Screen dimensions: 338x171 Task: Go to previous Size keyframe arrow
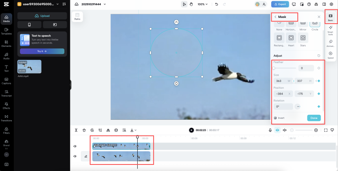point(316,81)
